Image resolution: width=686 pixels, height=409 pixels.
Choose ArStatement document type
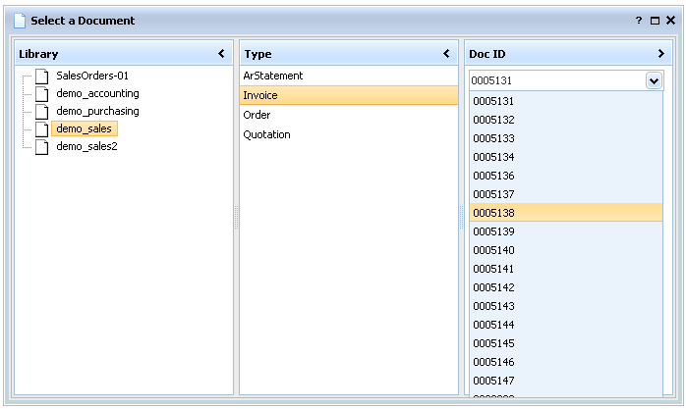273,76
